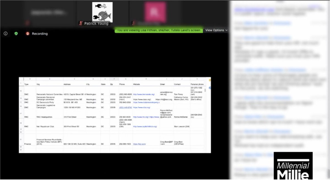Click the (202) 449-6740 phone link

point(125,107)
